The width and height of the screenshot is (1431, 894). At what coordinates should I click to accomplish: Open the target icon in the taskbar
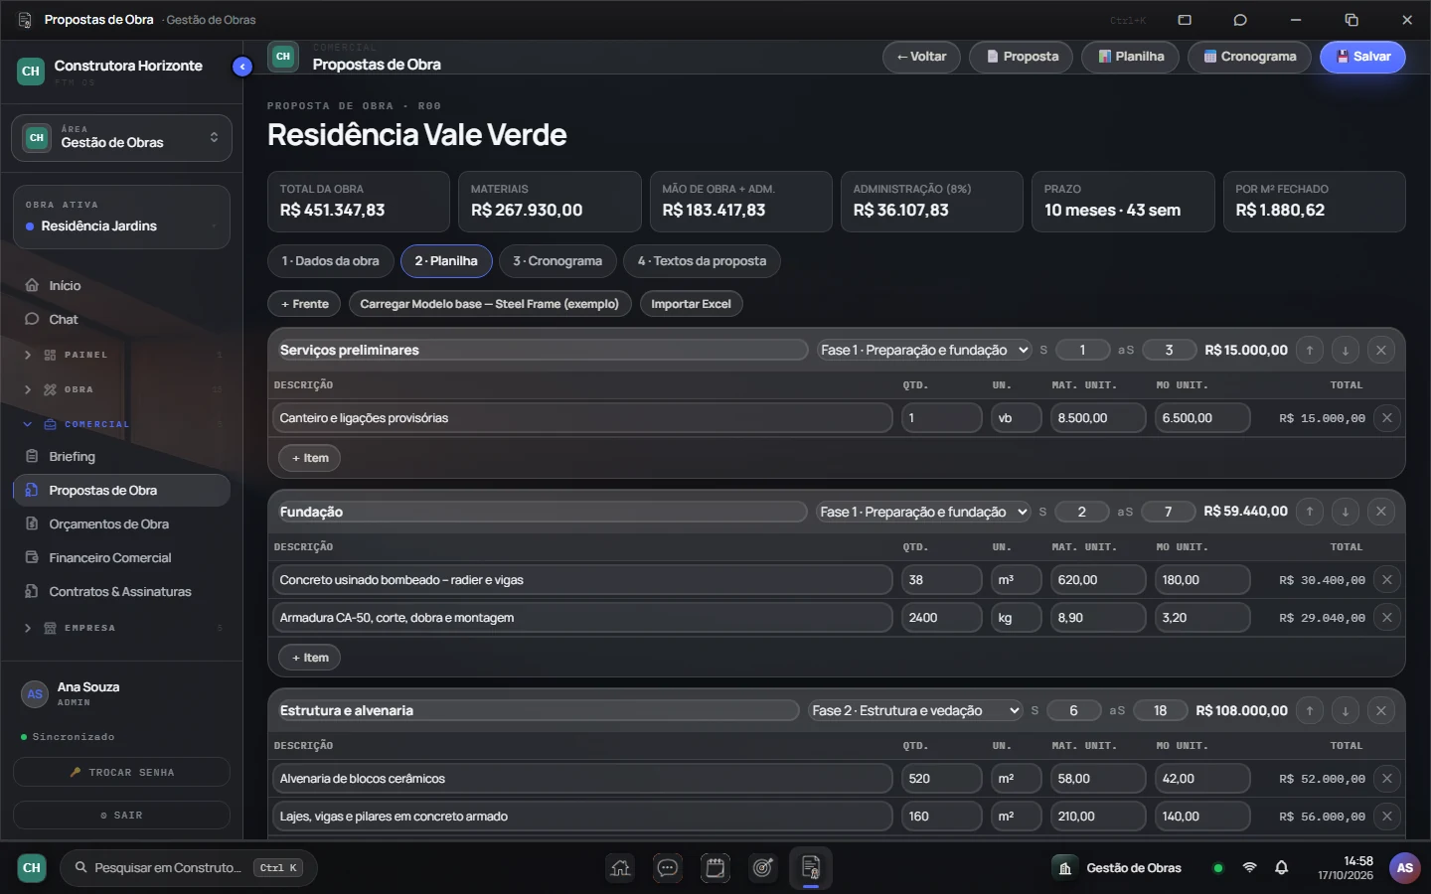click(x=763, y=868)
